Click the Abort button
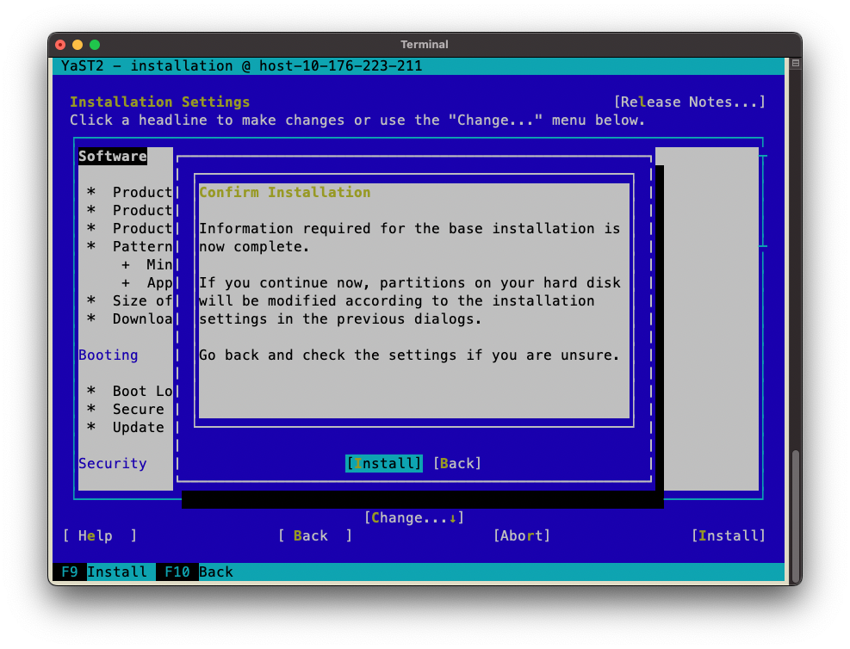 521,535
